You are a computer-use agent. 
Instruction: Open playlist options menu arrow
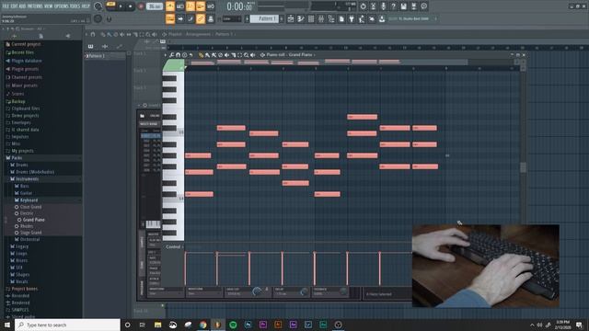87,34
